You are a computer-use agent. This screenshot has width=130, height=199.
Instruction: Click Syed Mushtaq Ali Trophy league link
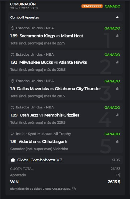49,134
